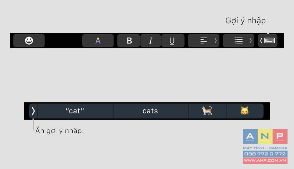294x169 pixels.
Task: Select the text alignment lines icon
Action: coord(204,41)
